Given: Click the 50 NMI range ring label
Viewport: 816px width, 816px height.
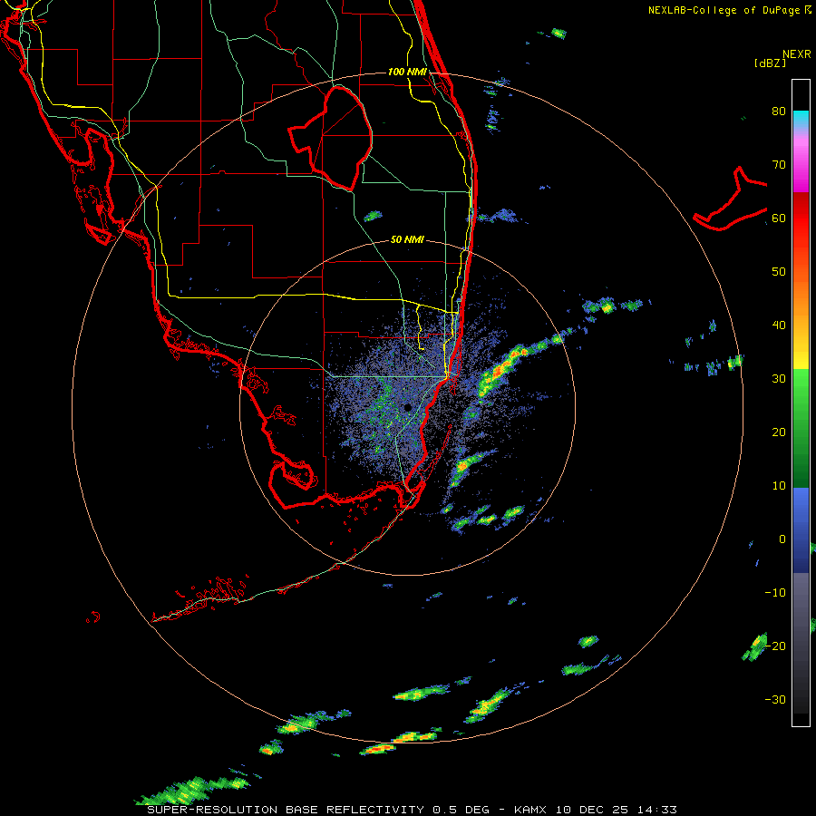Looking at the screenshot, I should [x=407, y=240].
